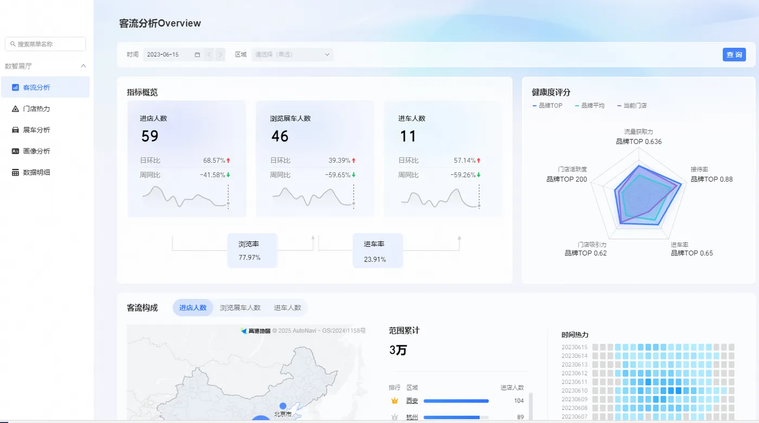This screenshot has height=423, width=759.
Task: Toggle the 品牌TOP legend series
Action: coord(548,106)
